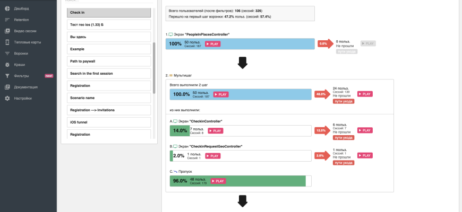Click the Воронки funnel icon
Screen dimensions: 462x212
pos(7,54)
